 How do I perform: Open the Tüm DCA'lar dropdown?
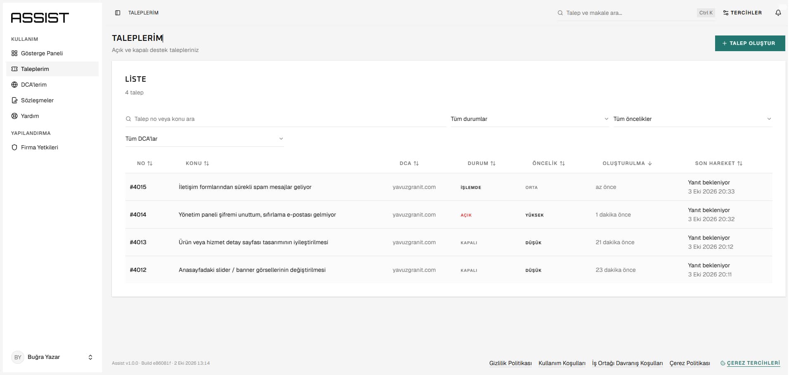click(204, 139)
